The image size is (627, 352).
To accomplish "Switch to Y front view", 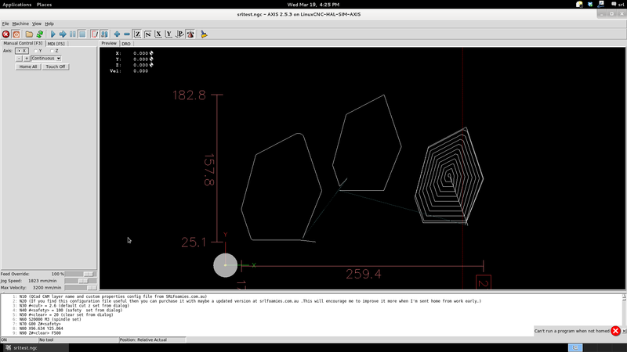I will click(169, 34).
